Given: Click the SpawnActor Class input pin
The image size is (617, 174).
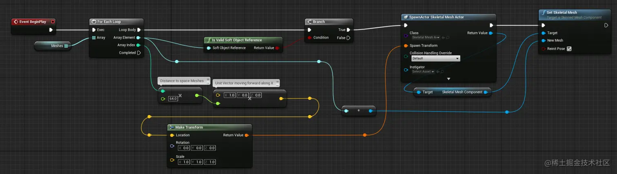Looking at the screenshot, I should (x=406, y=36).
